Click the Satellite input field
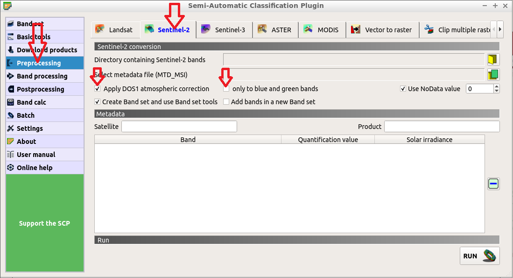 179,127
